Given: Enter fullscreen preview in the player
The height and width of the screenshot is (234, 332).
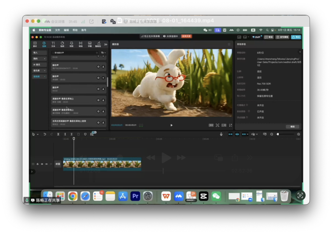Looking at the screenshot, I should (231, 125).
